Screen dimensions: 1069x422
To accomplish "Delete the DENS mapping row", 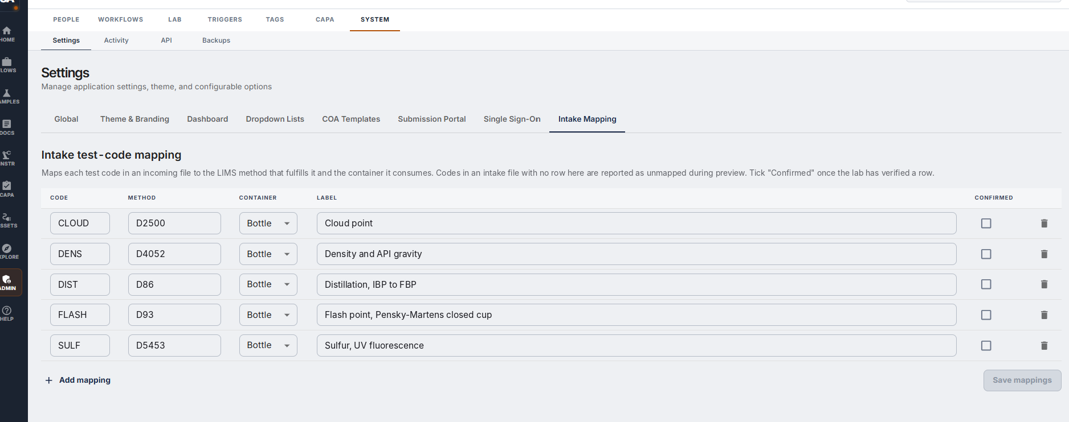I will coord(1044,254).
